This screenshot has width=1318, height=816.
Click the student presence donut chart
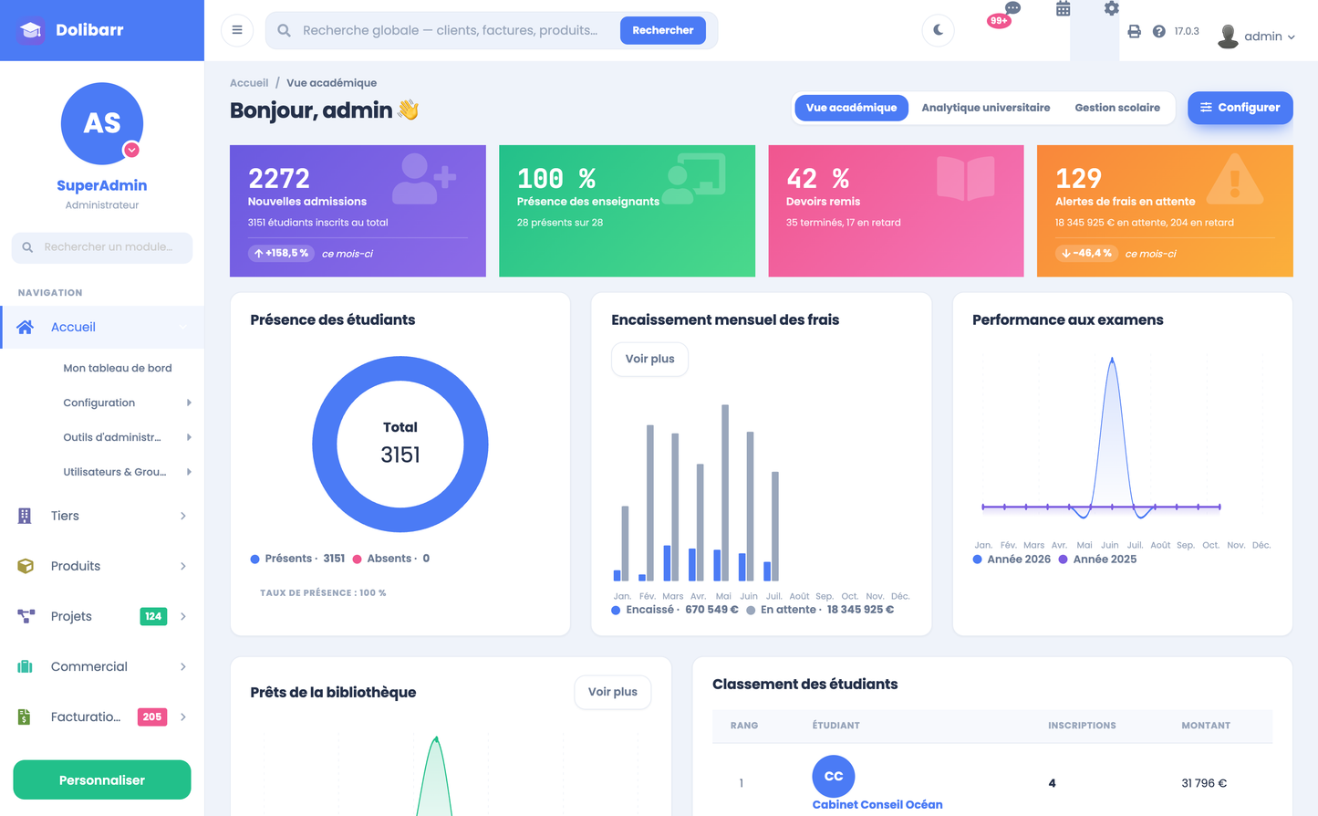[400, 445]
